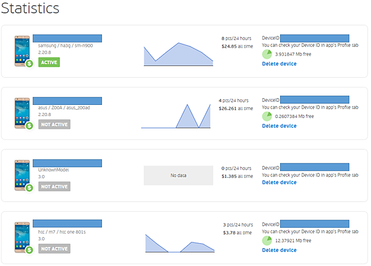Screen dimensions: 371x266
Task: Click the 0 pts/24 hours value
Action: point(236,168)
